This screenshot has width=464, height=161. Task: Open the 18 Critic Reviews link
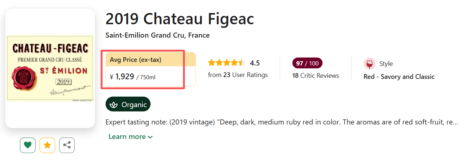click(315, 76)
